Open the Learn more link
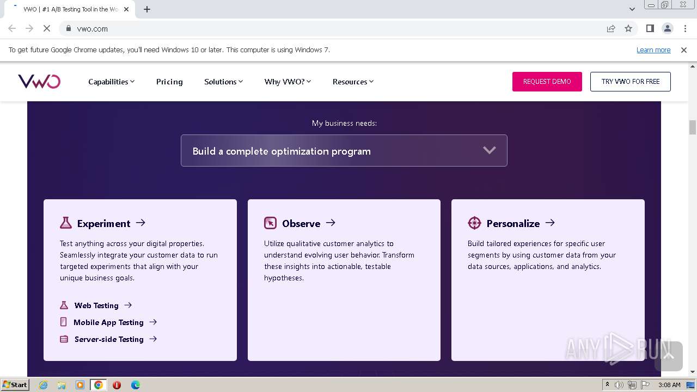697x392 pixels. 653,50
